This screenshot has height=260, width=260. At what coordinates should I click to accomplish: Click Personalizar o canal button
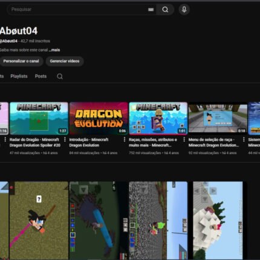click(21, 61)
